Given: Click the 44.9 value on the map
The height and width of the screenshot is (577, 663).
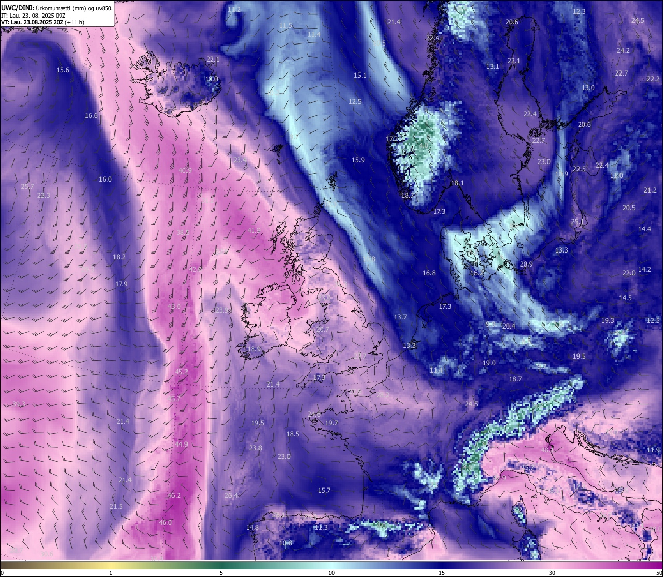Looking at the screenshot, I should (181, 444).
